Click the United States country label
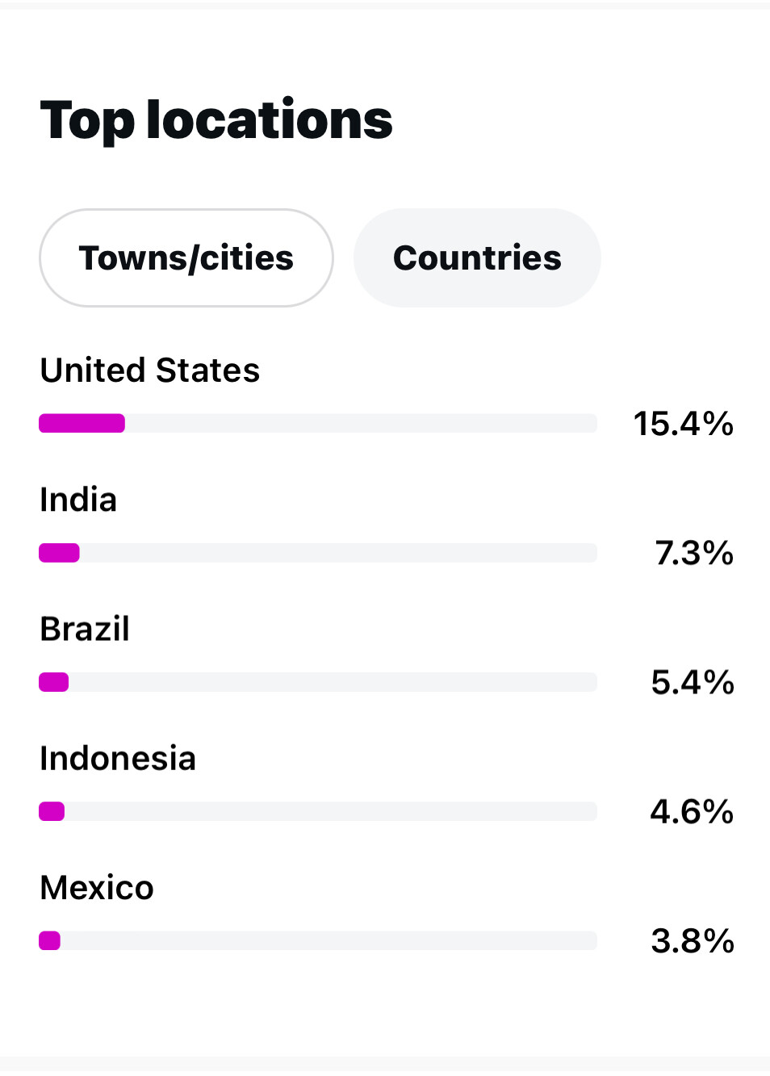The image size is (770, 1076). [x=150, y=371]
